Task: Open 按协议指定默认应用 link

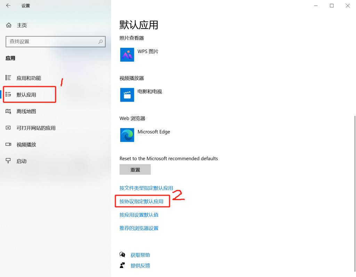Action: click(141, 201)
